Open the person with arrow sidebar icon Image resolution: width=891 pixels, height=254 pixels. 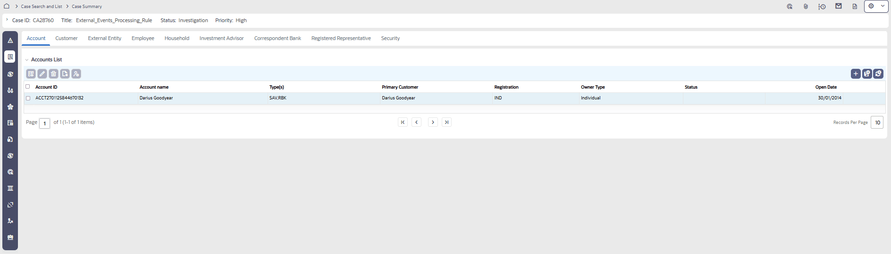click(x=10, y=221)
